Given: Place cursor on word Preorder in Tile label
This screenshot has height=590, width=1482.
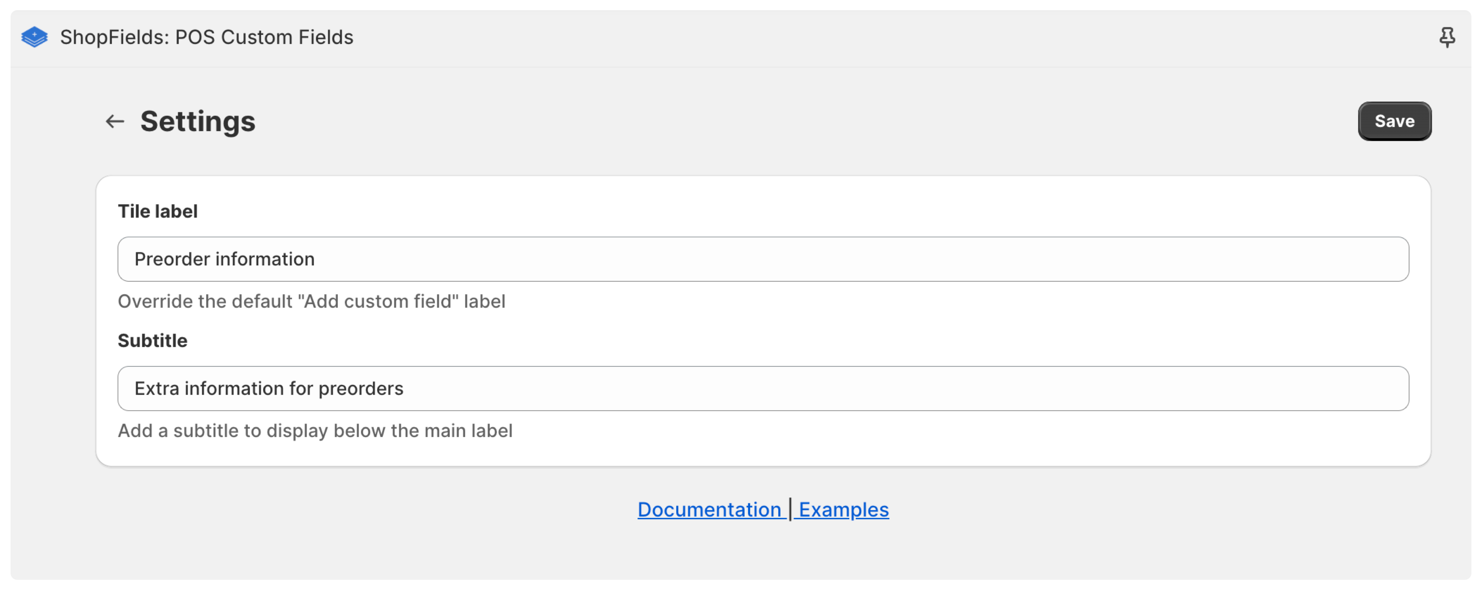Looking at the screenshot, I should click(172, 259).
